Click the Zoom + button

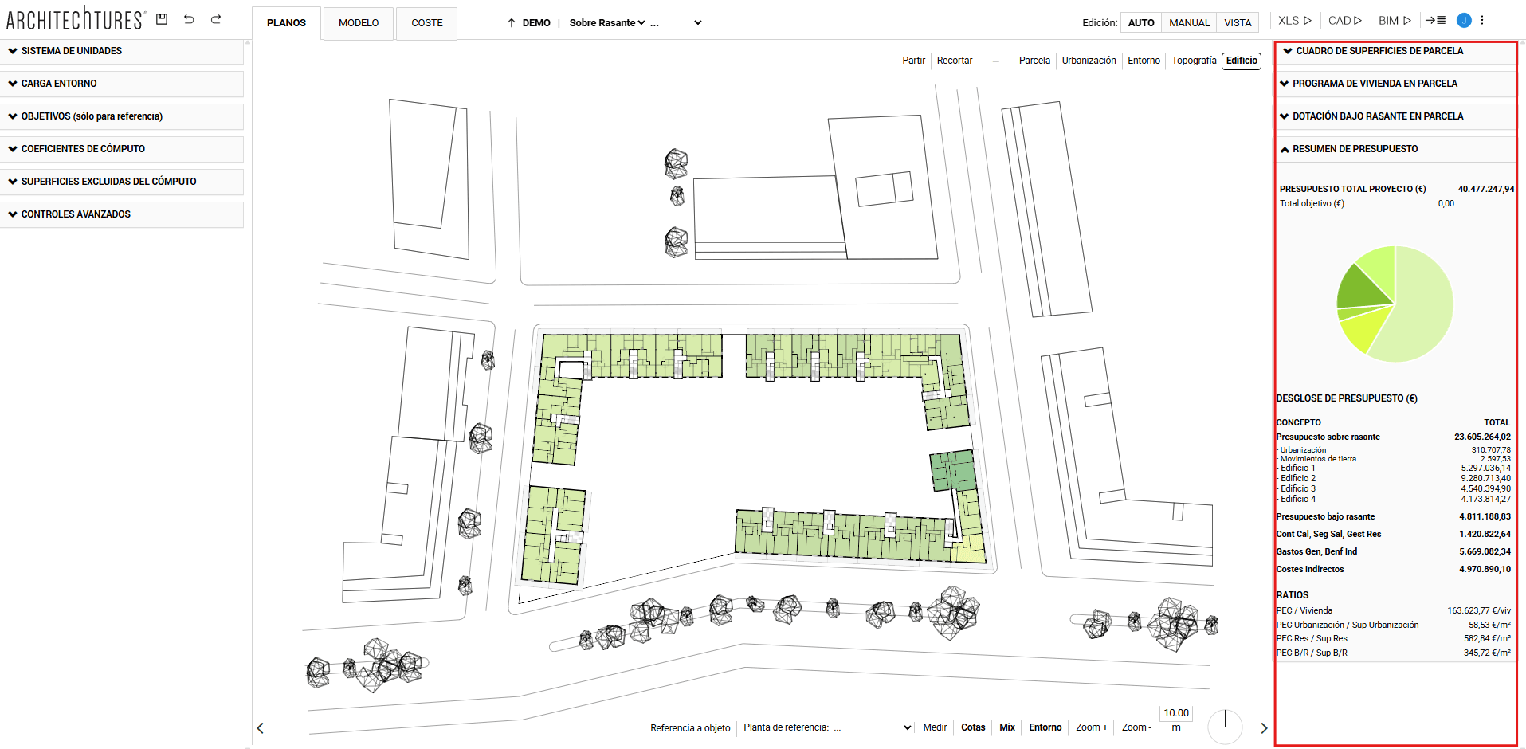1091,727
